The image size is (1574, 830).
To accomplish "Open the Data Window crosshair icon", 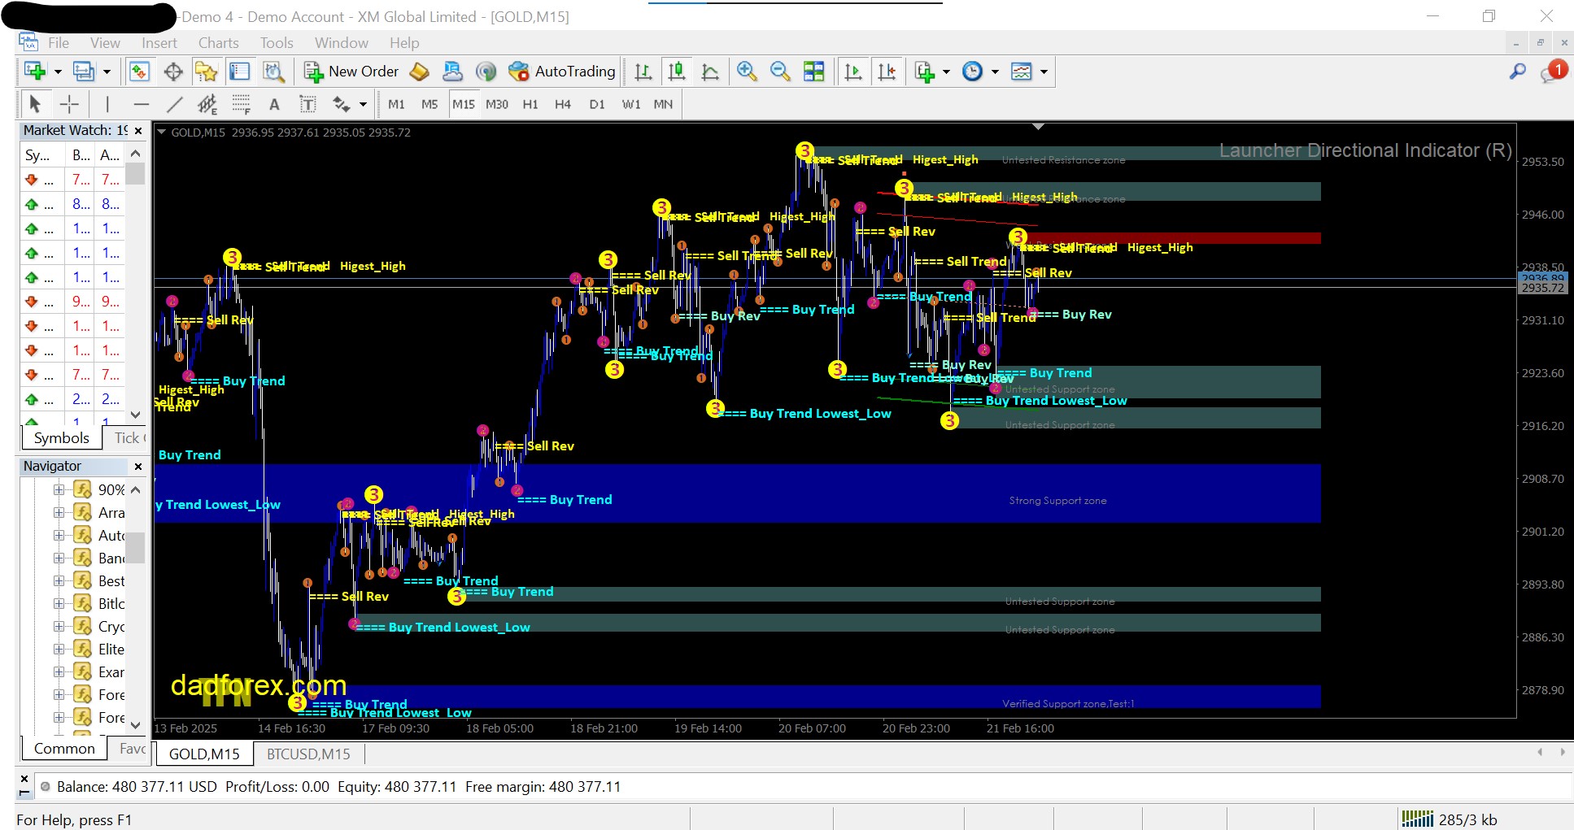I will pyautogui.click(x=173, y=72).
